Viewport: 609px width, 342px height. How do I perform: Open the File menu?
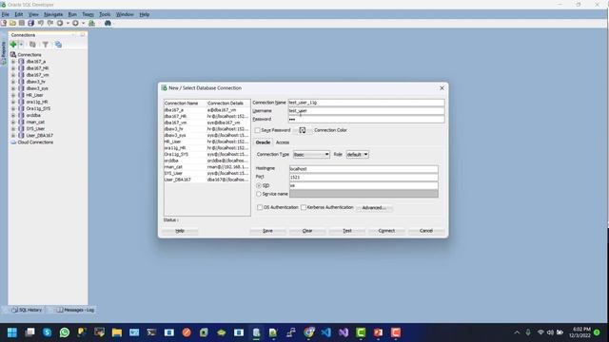pyautogui.click(x=5, y=14)
